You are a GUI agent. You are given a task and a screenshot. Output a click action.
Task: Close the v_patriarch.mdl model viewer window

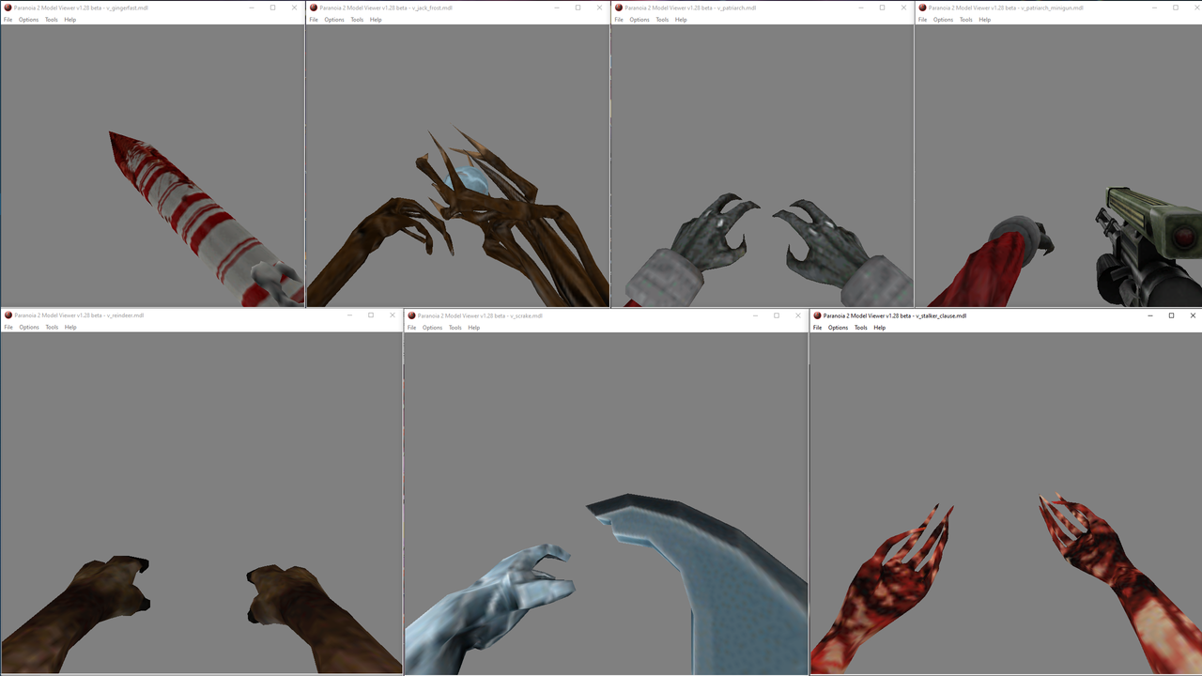[904, 8]
